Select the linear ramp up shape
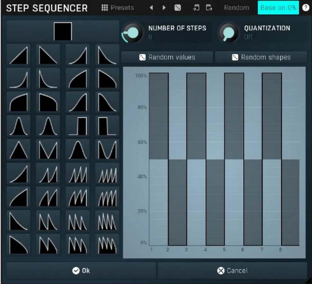 [18, 55]
